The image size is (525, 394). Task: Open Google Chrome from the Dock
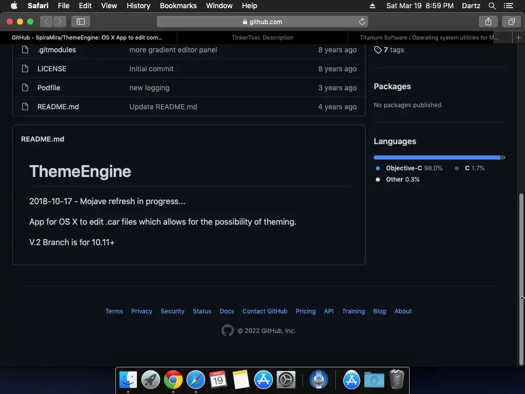[173, 380]
